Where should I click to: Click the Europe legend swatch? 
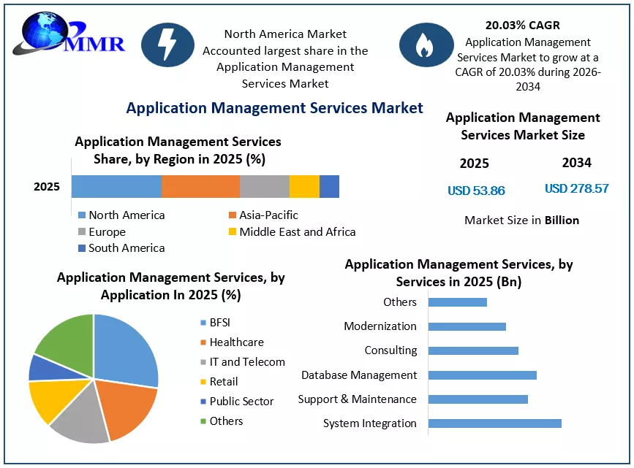pyautogui.click(x=82, y=231)
